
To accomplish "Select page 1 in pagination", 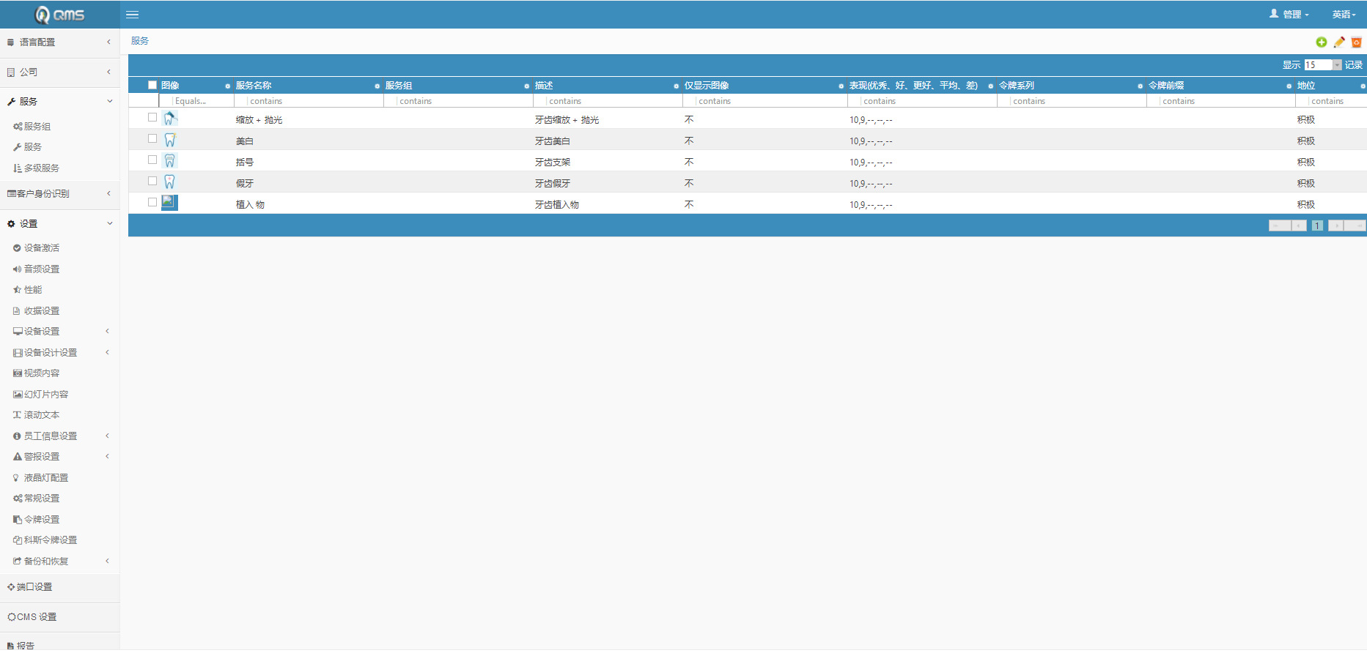I will [1318, 225].
